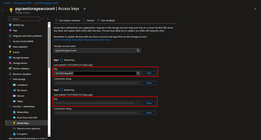The height and width of the screenshot is (140, 261).
Task: Collapse the resource menu with double chevron
Action: pos(48,19)
